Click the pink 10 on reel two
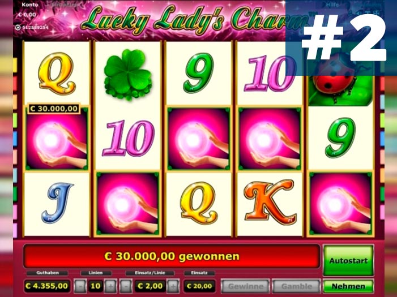This screenshot has width=397, height=297. coord(129,138)
